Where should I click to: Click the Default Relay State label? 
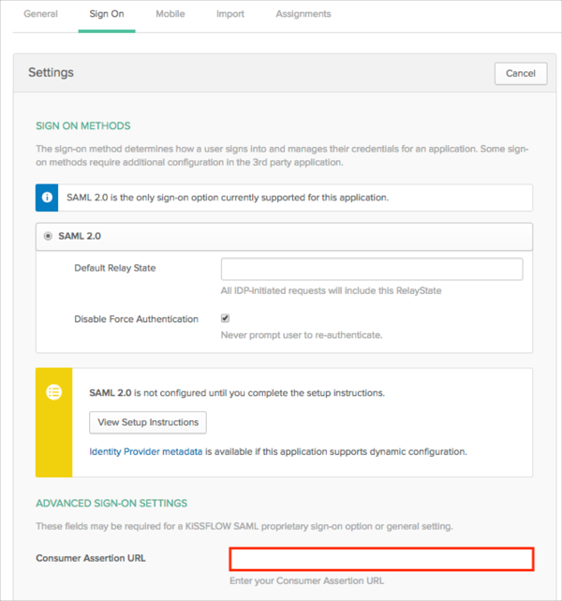pyautogui.click(x=114, y=268)
